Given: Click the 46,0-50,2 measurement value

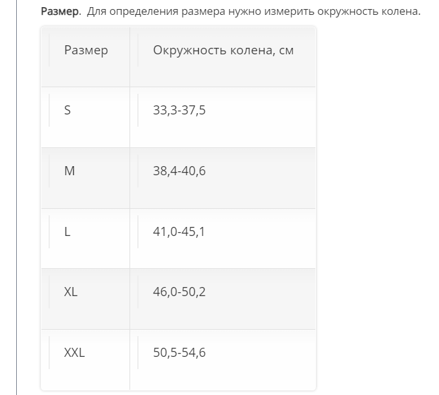Looking at the screenshot, I should point(179,292).
